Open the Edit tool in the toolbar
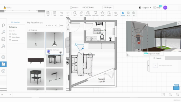181x102 pixels. (x=75, y=14)
